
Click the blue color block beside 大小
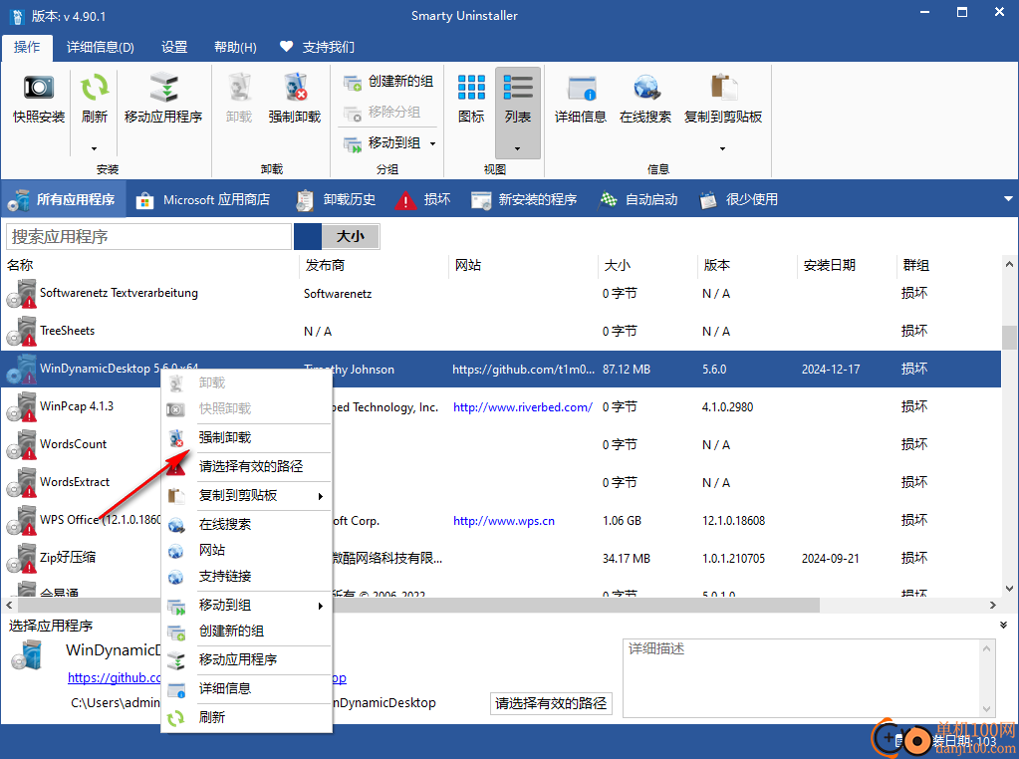pyautogui.click(x=308, y=236)
